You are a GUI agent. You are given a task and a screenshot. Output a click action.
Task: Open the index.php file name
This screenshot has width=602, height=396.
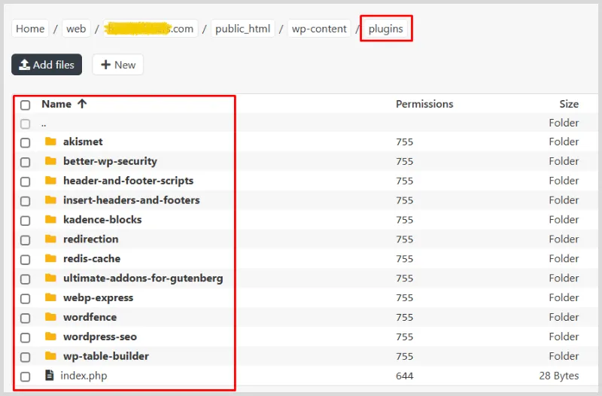[84, 375]
